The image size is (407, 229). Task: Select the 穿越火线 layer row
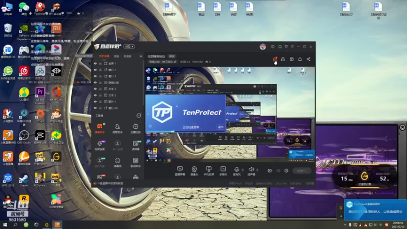click(x=118, y=82)
